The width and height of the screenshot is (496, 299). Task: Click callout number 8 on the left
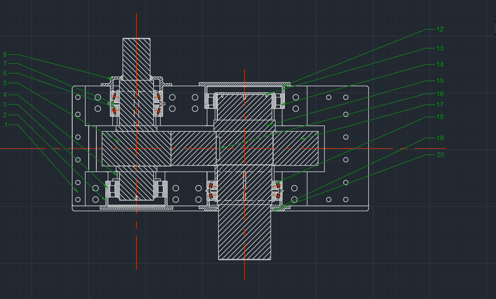tap(5, 54)
